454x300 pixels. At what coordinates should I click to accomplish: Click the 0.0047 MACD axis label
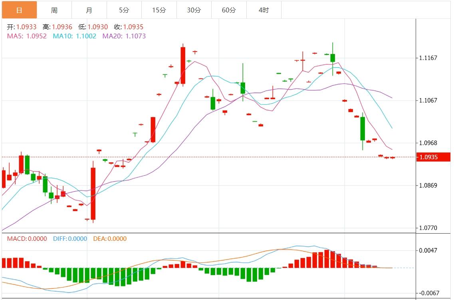tap(428, 250)
